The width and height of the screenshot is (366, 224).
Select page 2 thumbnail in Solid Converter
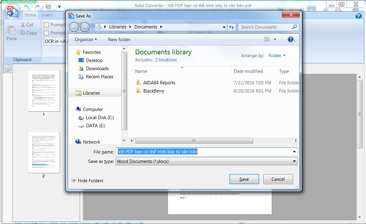pos(44,152)
